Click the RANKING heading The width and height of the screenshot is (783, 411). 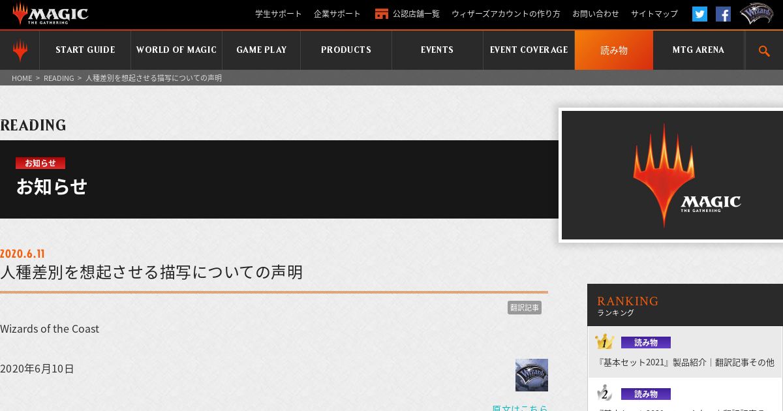tap(628, 301)
